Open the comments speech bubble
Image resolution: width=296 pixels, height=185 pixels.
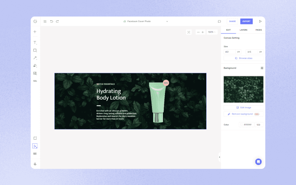pos(219,21)
